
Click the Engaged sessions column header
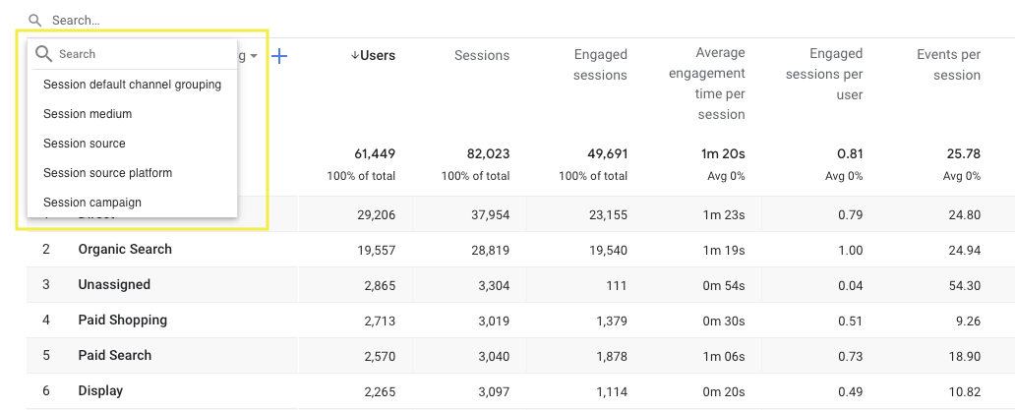[600, 65]
